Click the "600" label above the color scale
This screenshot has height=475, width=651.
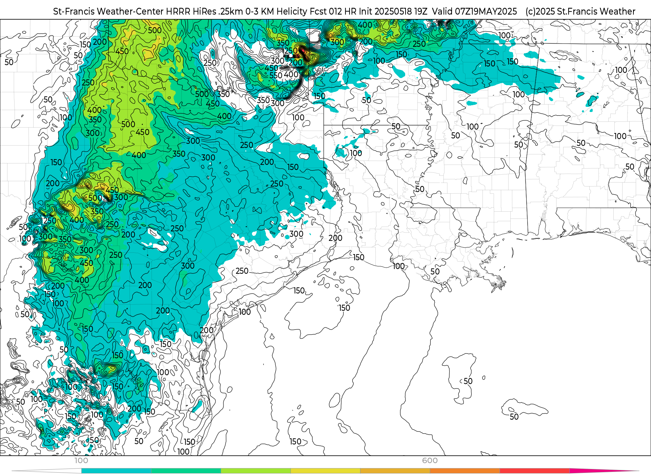click(430, 460)
